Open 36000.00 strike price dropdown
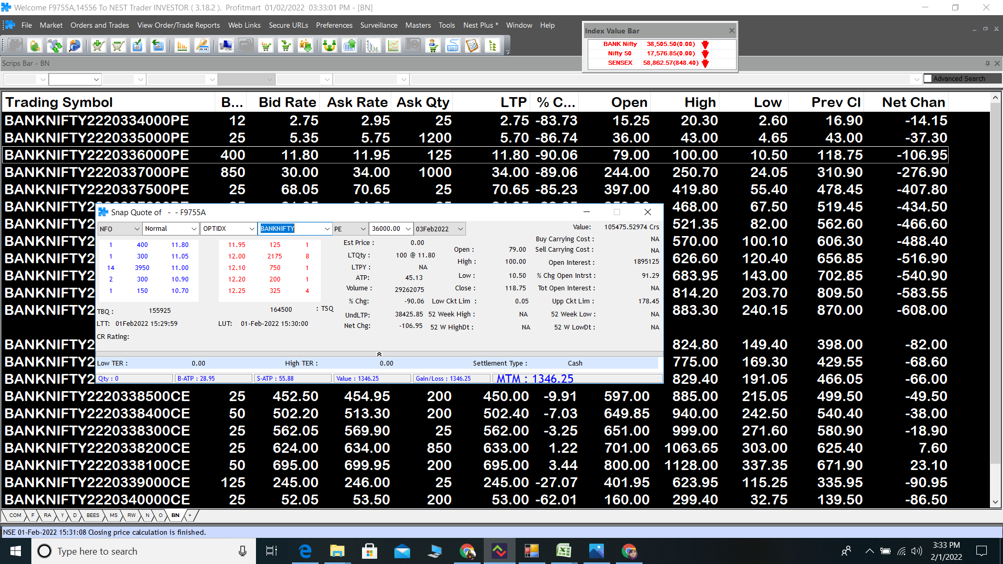 click(408, 229)
